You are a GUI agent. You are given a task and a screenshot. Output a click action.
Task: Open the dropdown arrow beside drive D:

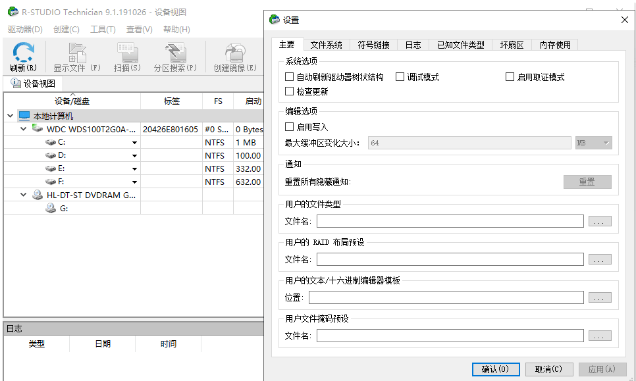tap(134, 156)
